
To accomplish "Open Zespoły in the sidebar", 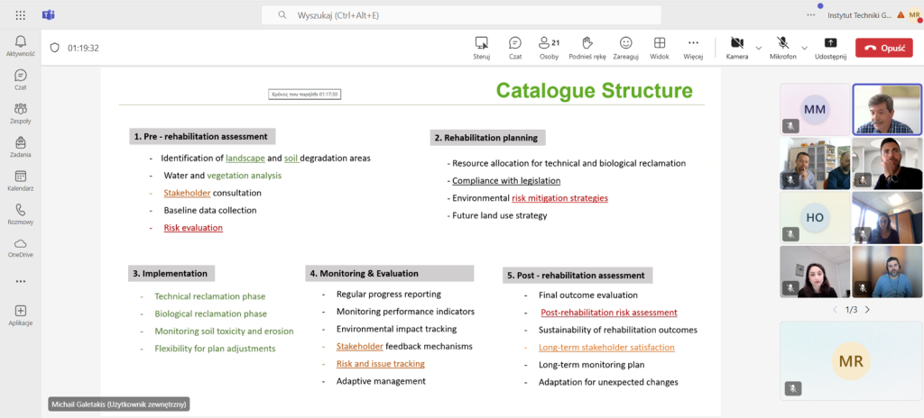I will 21,113.
